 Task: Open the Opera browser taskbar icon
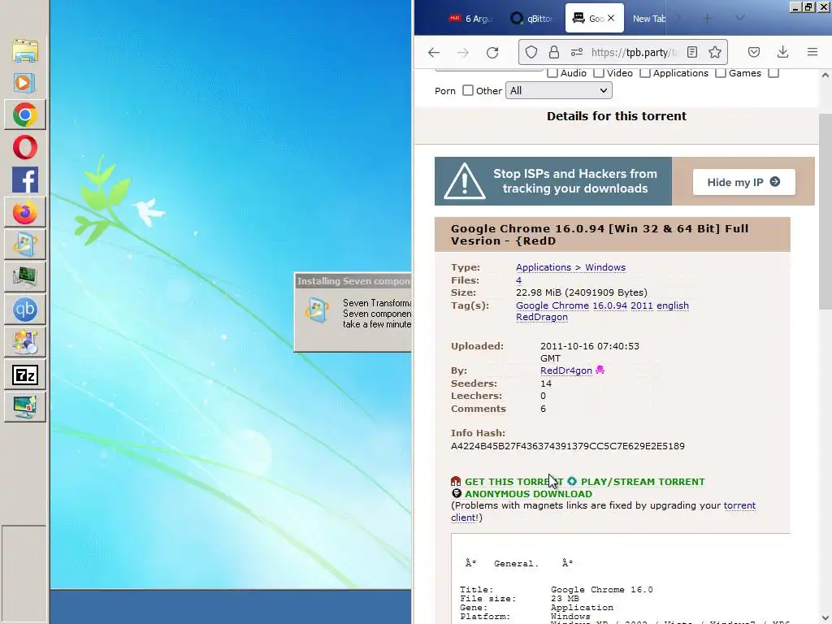(25, 148)
